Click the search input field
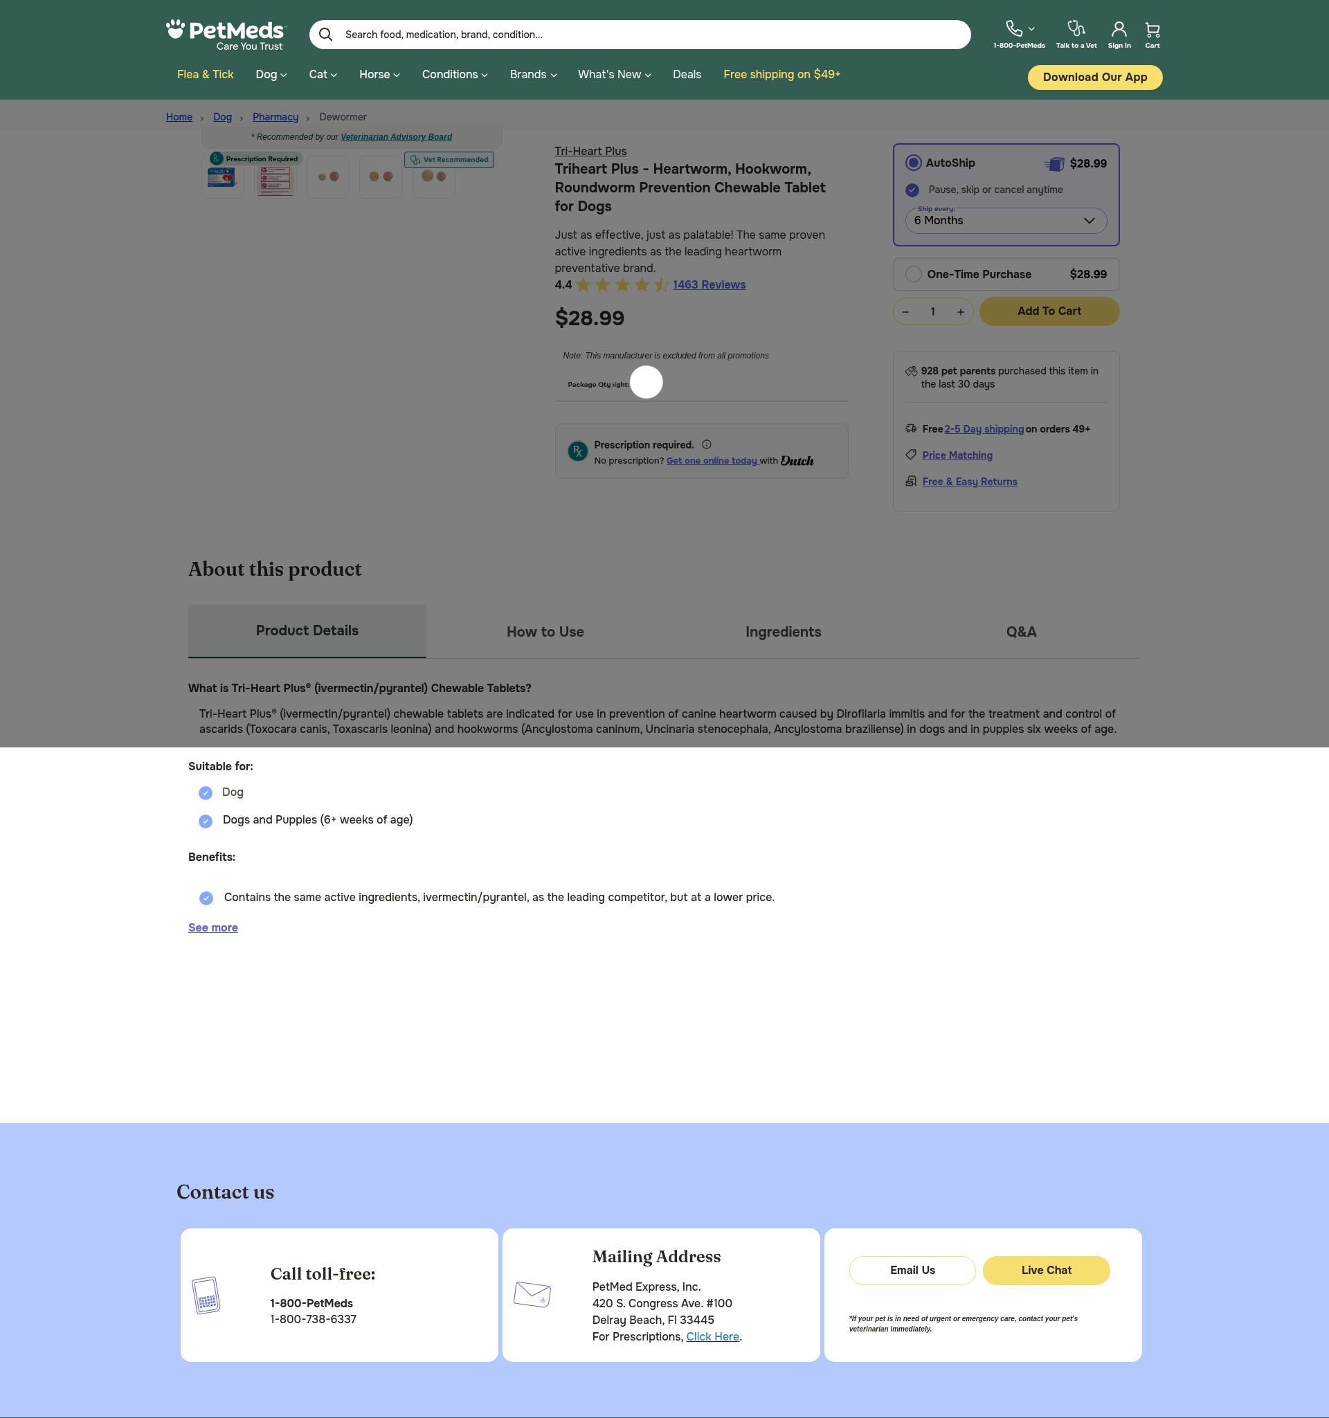This screenshot has height=1418, width=1329. (x=640, y=34)
